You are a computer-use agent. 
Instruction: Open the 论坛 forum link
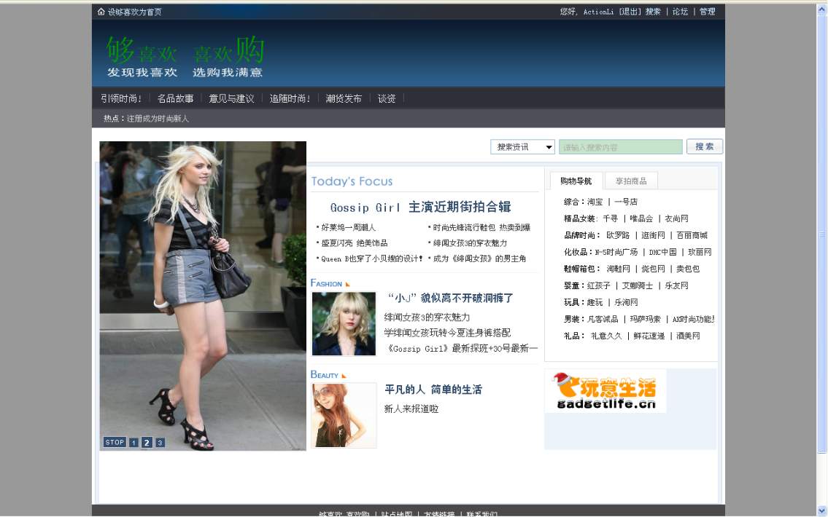(680, 12)
